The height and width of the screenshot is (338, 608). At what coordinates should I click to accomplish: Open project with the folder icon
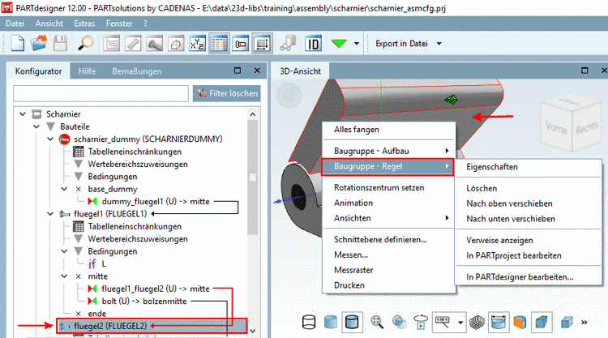click(39, 44)
